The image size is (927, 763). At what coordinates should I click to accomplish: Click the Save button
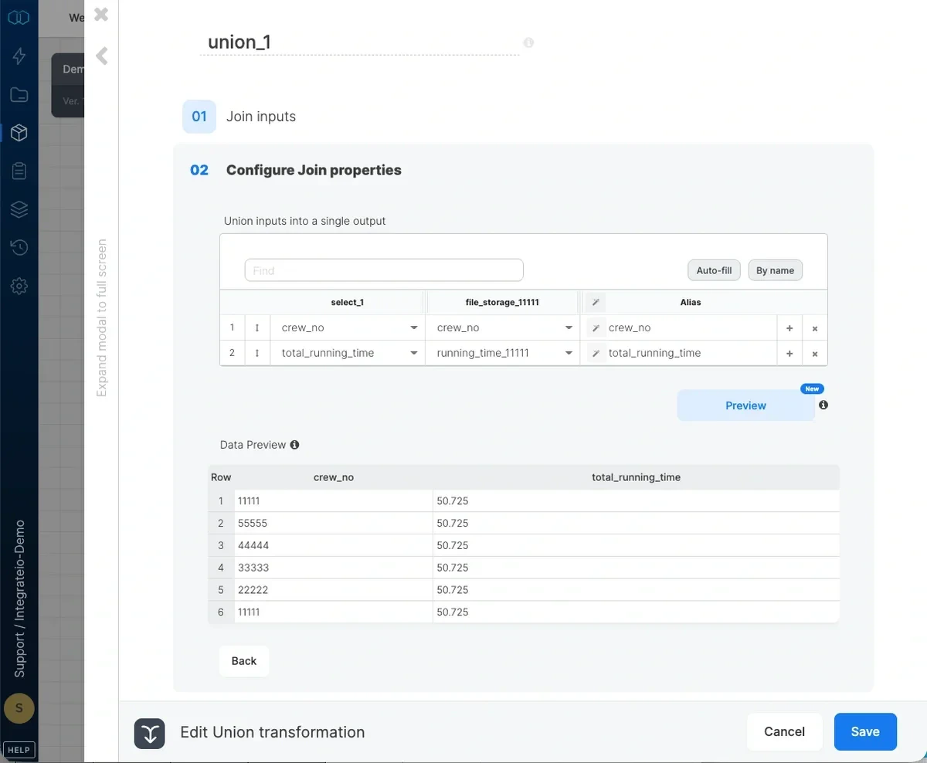[x=865, y=731]
